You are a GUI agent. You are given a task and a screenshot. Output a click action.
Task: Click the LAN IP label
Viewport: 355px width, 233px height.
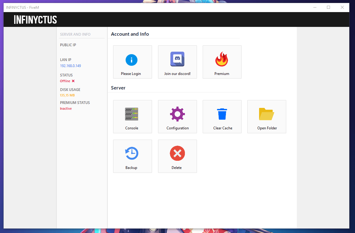[x=65, y=60]
